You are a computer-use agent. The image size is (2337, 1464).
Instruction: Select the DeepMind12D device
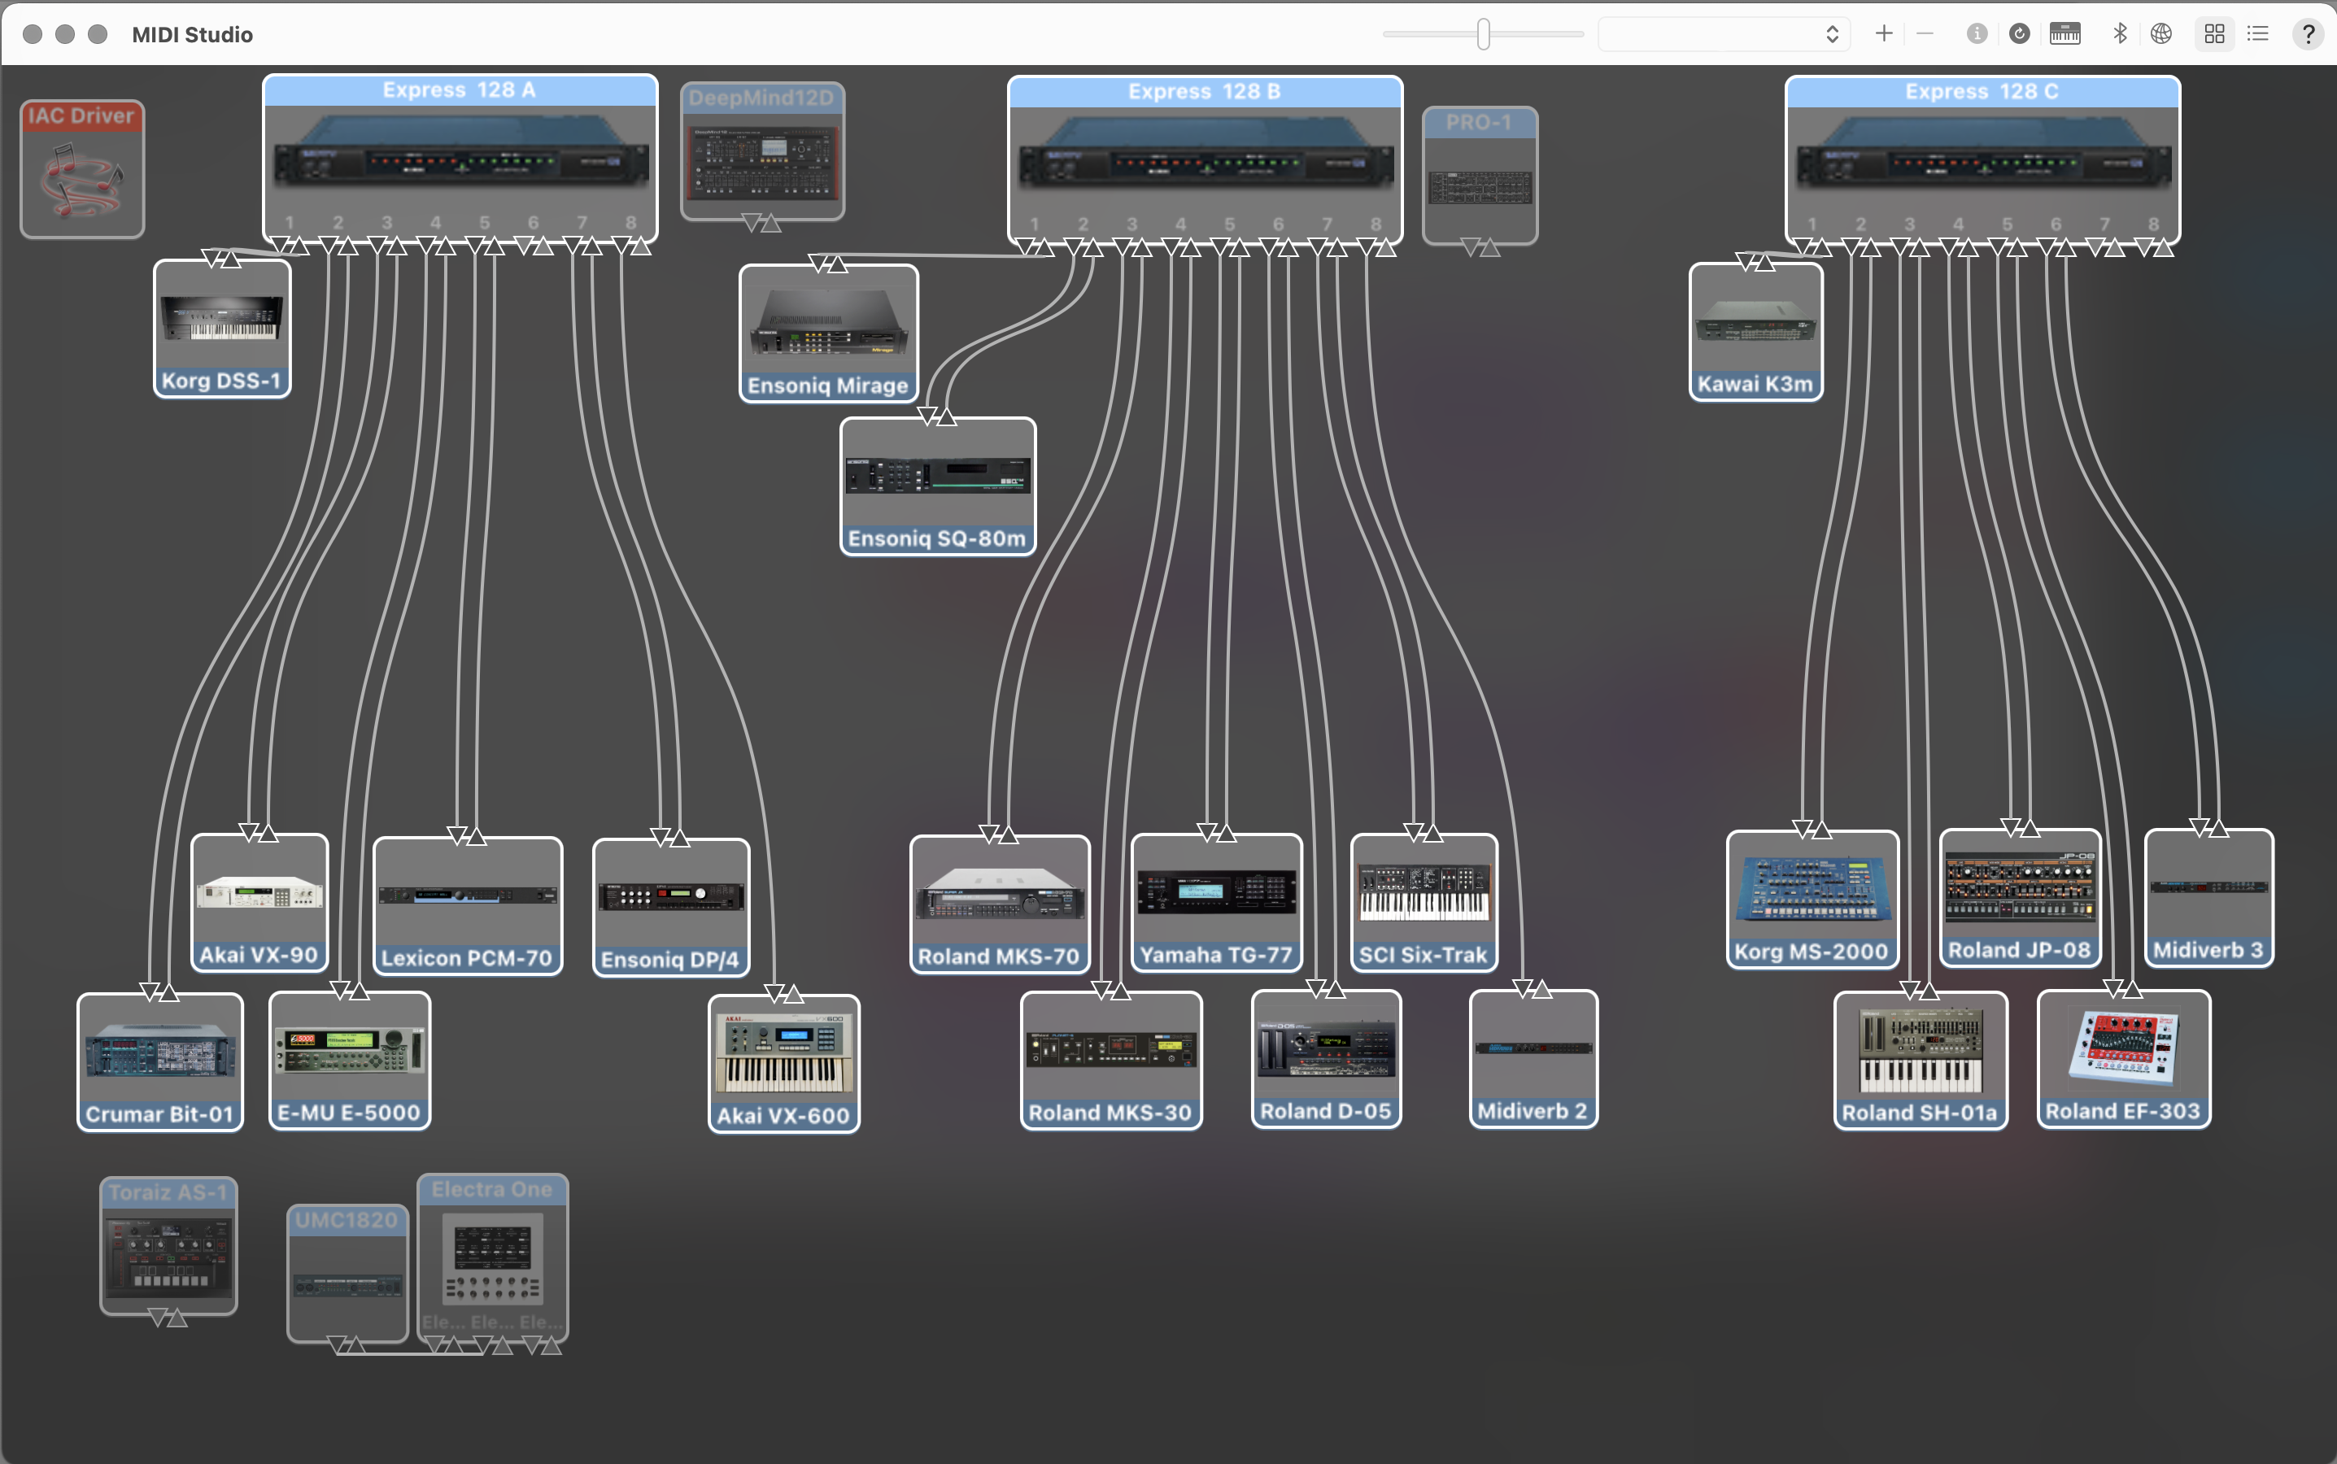[x=762, y=151]
